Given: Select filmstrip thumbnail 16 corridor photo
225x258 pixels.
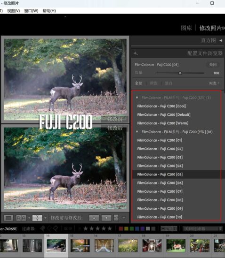Looking at the screenshot, I should click(x=104, y=246).
